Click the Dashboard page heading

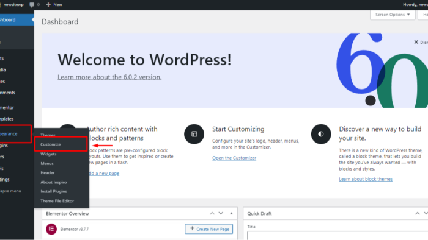[x=60, y=22]
